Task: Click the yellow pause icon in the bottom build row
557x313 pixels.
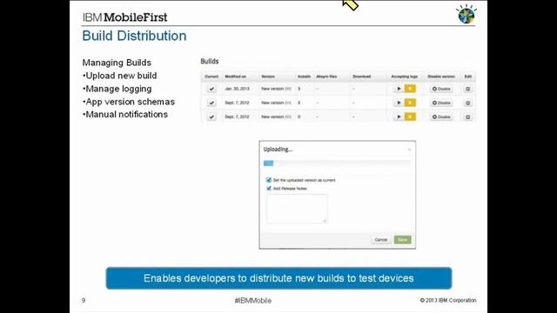Action: coord(410,117)
